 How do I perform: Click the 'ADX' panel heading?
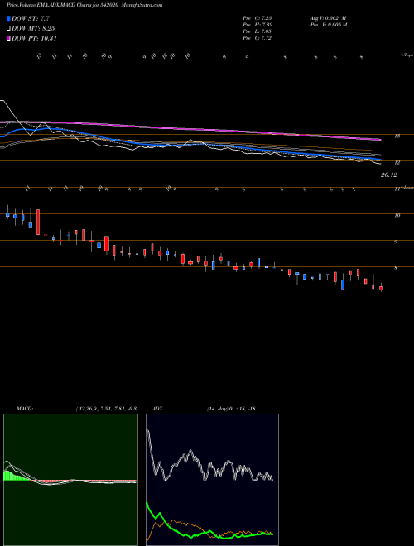pos(157,409)
